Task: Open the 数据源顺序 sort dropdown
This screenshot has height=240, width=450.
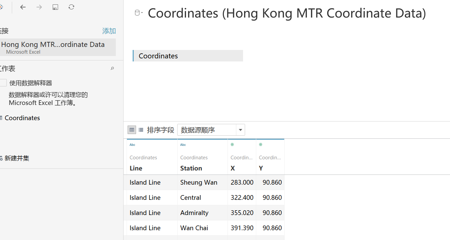Action: pyautogui.click(x=211, y=130)
